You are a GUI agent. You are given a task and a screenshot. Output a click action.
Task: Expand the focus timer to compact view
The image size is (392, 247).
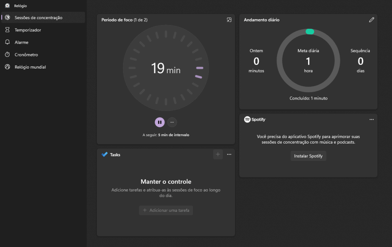coord(229,20)
